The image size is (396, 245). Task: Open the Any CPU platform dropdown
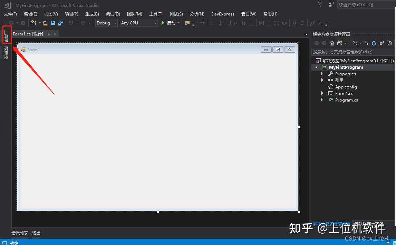coord(138,23)
